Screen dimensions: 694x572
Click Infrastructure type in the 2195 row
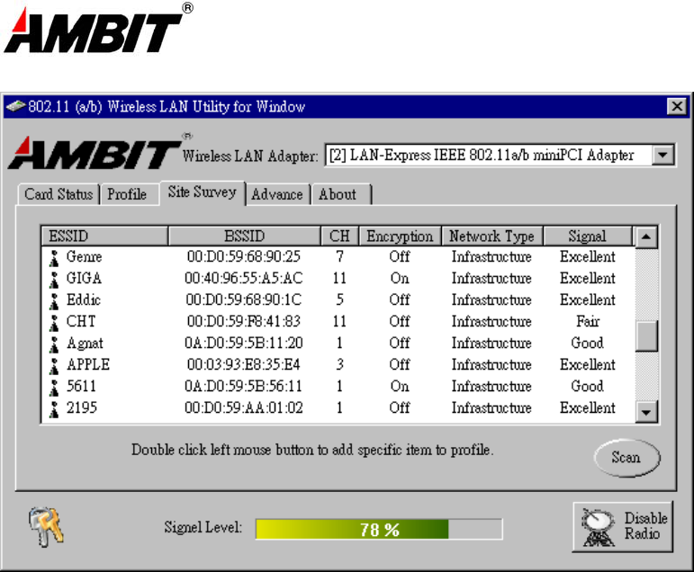(491, 408)
